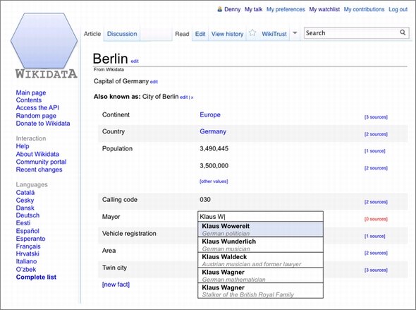The height and width of the screenshot is (310, 416).
Task: Open the Europe link
Action: [210, 115]
